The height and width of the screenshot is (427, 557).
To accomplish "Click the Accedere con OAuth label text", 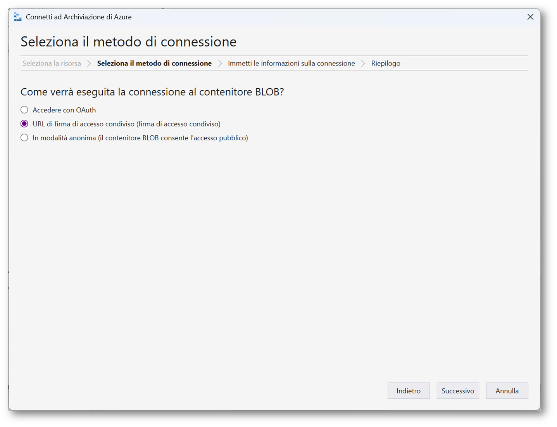I will 64,110.
